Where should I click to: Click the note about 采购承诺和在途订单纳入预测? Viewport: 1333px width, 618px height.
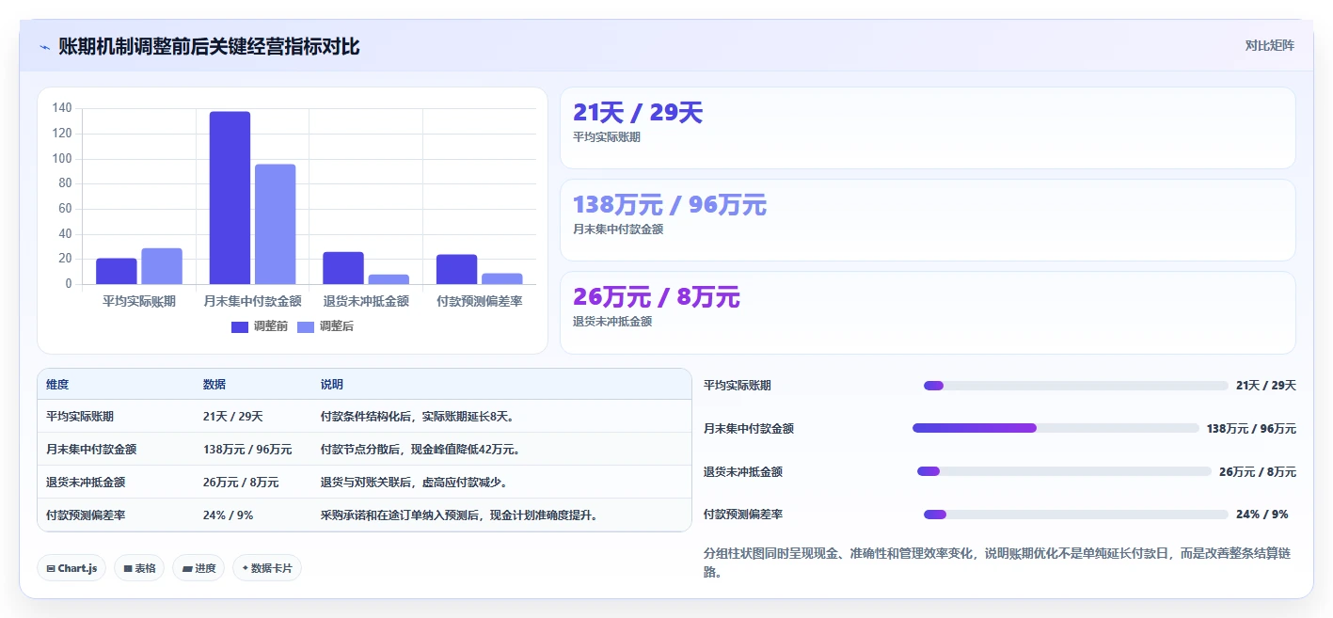pyautogui.click(x=462, y=515)
